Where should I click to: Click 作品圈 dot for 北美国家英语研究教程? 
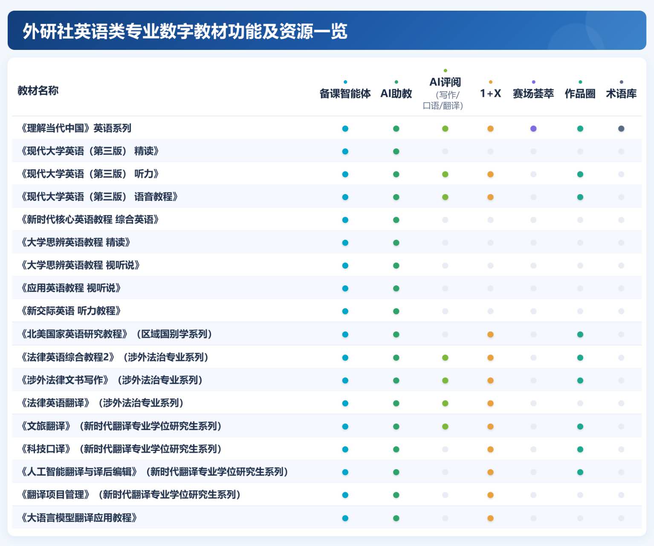[580, 334]
